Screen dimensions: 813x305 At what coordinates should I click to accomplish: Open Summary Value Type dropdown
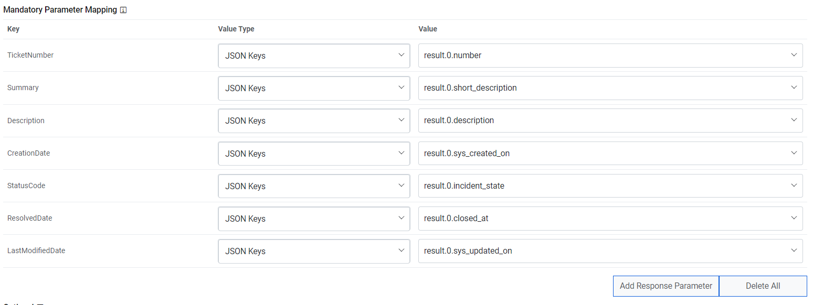314,88
